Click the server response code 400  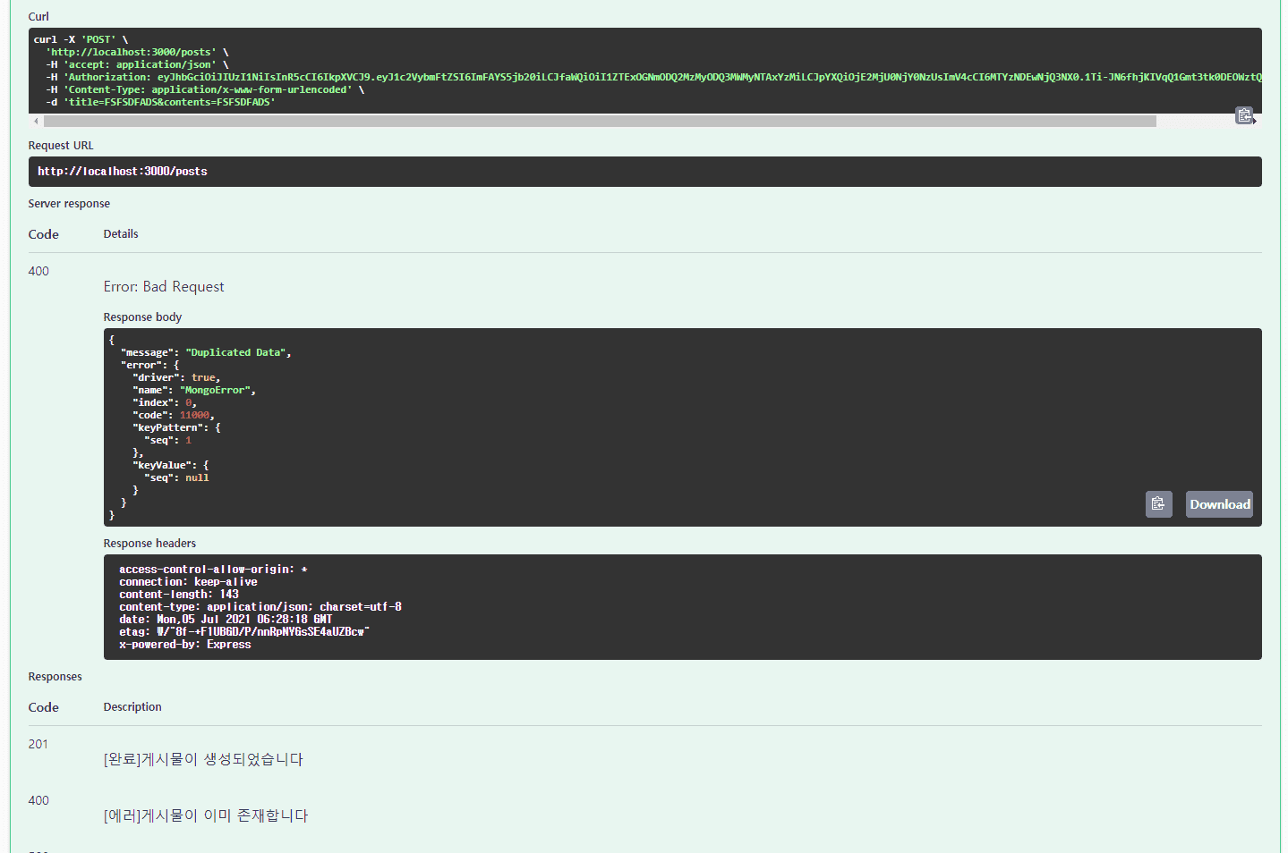(38, 271)
